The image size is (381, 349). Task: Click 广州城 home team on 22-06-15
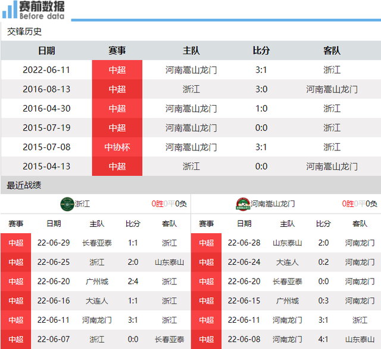[x=287, y=301]
